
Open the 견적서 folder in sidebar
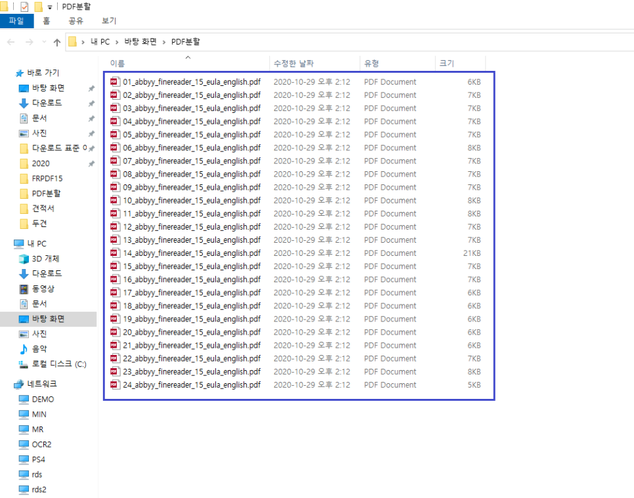click(43, 208)
